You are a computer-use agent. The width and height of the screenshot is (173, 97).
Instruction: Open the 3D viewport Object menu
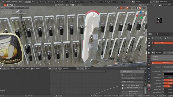pyautogui.click(x=26, y=8)
